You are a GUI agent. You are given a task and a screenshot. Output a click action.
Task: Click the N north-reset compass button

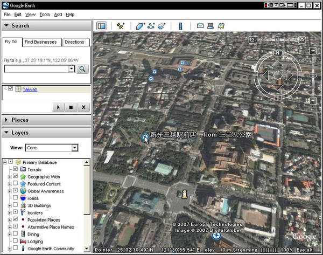pos(278,53)
